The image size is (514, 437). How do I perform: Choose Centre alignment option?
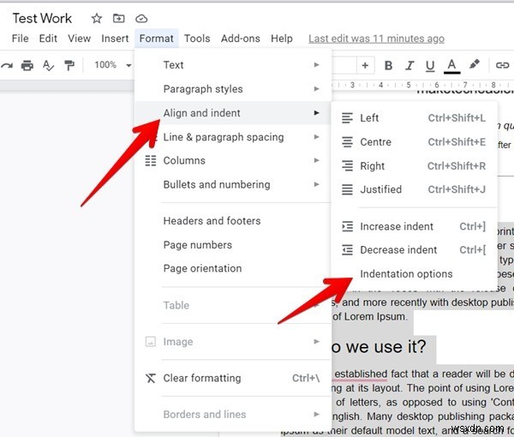click(x=415, y=142)
